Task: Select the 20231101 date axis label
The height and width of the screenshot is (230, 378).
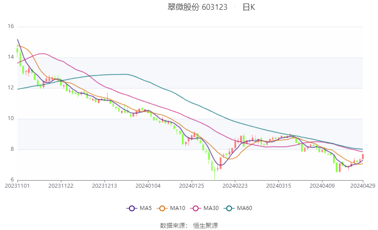Action: tap(17, 186)
